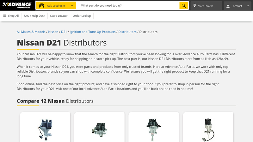This screenshot has height=142, width=253.
Task: Go to the D21 breadcrumb link
Action: click(x=64, y=32)
